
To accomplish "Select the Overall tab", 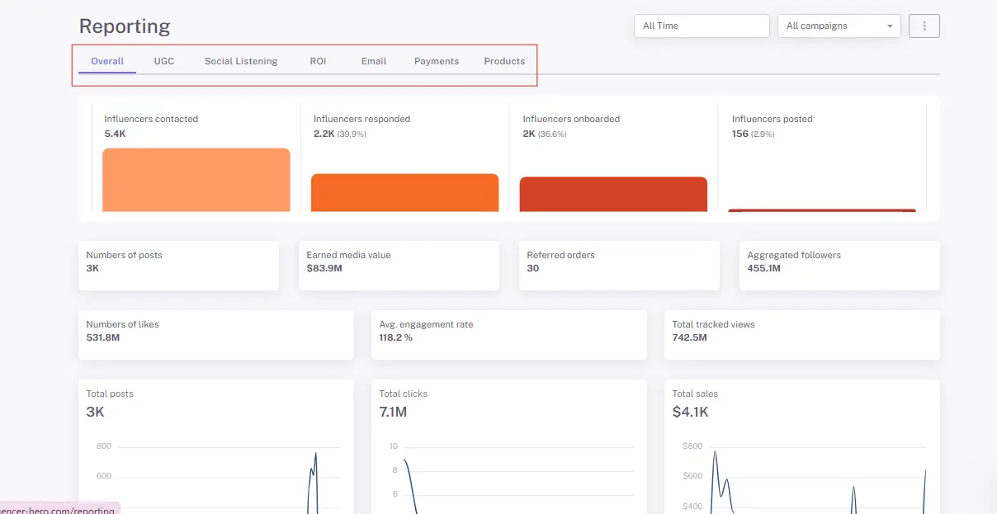I will 107,61.
